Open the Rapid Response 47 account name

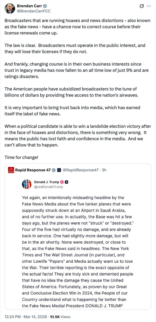tap(33, 170)
